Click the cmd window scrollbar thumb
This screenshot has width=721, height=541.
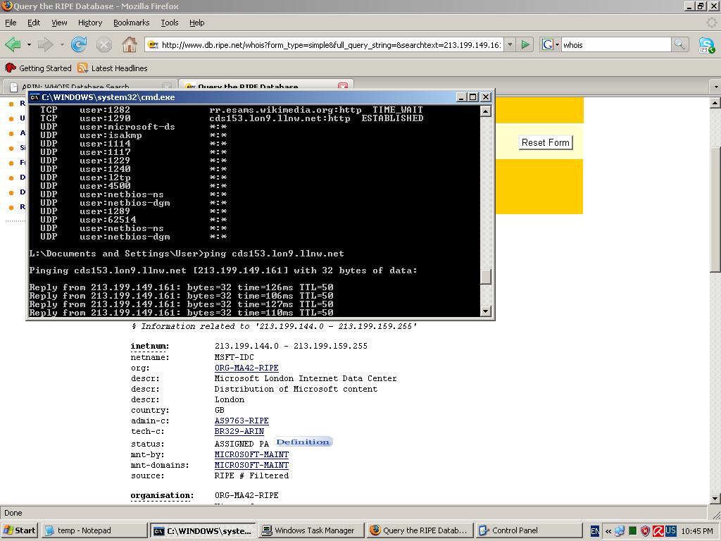click(486, 276)
